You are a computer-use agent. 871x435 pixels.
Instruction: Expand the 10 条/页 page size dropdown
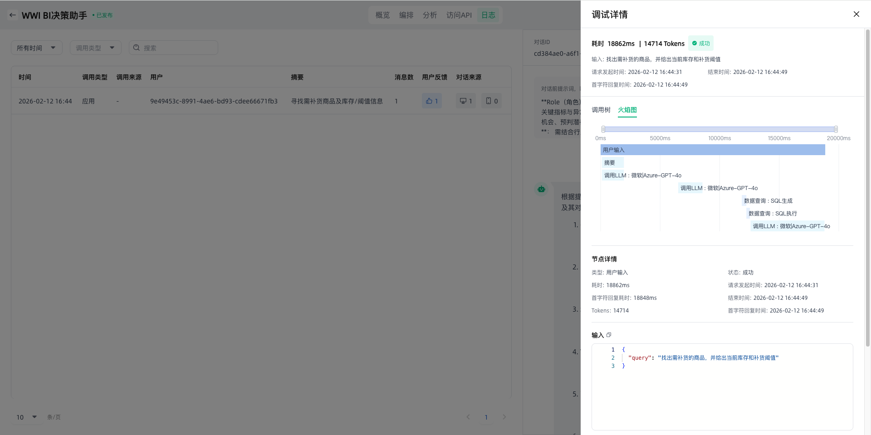[26, 417]
